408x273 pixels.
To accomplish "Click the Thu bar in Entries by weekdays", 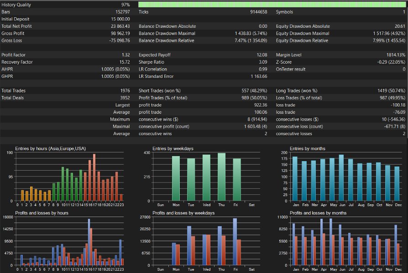I will [221, 177].
